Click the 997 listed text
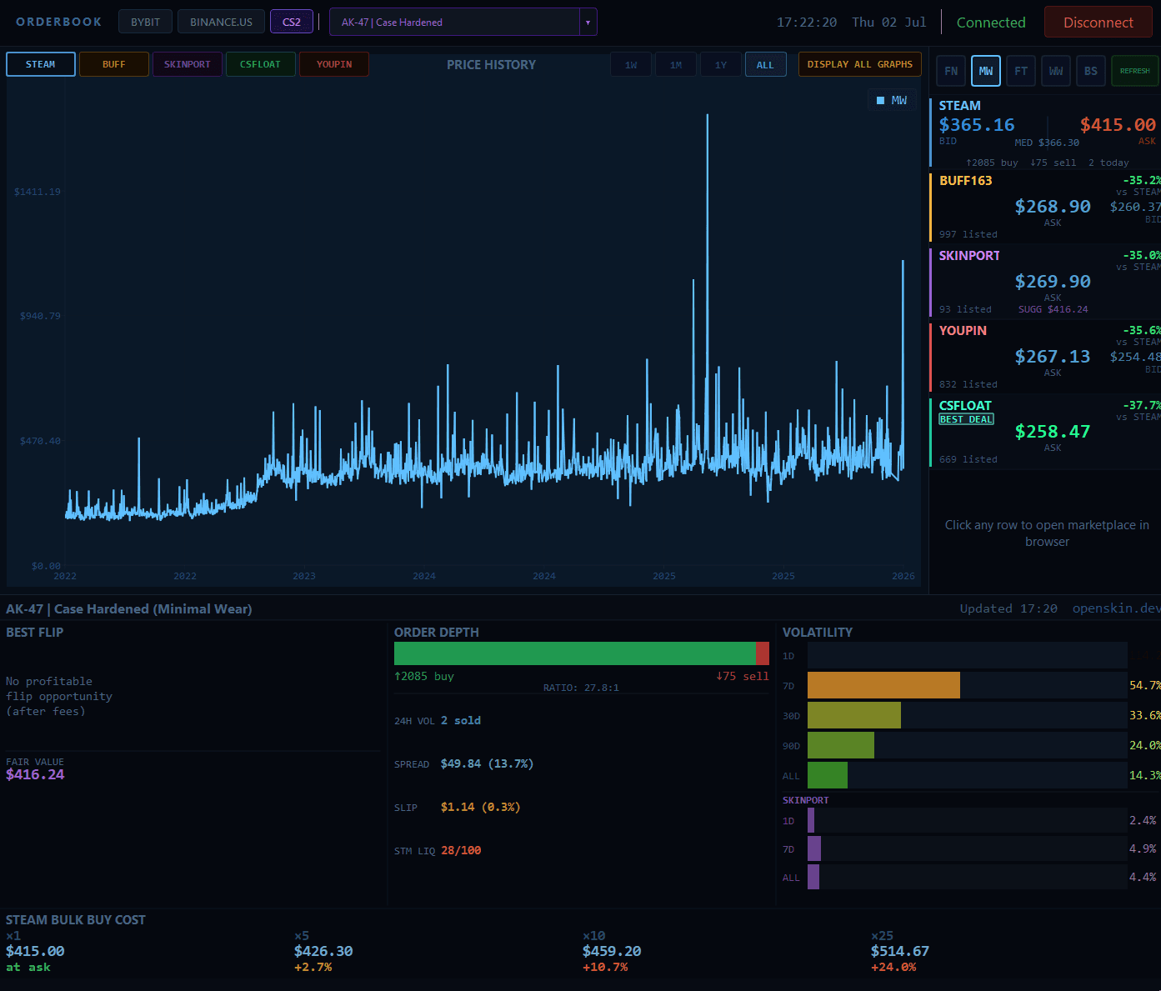Viewport: 1161px width, 991px height. click(x=968, y=234)
